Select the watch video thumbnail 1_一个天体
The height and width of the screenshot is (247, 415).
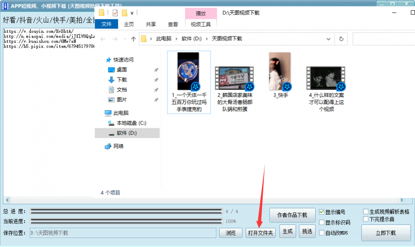pos(188,71)
